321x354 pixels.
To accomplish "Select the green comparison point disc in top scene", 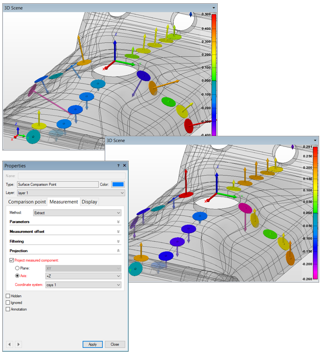I will (x=168, y=102).
